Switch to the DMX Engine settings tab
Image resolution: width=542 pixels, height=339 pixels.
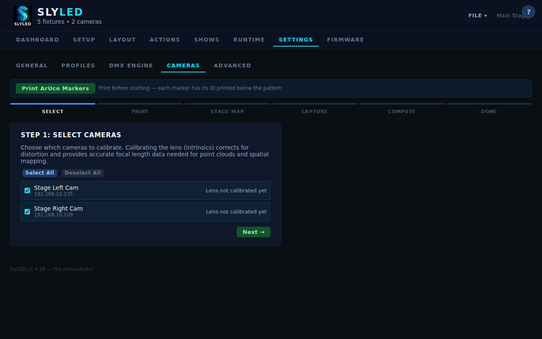point(131,66)
